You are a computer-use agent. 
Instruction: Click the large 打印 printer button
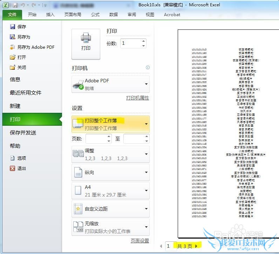(x=86, y=44)
